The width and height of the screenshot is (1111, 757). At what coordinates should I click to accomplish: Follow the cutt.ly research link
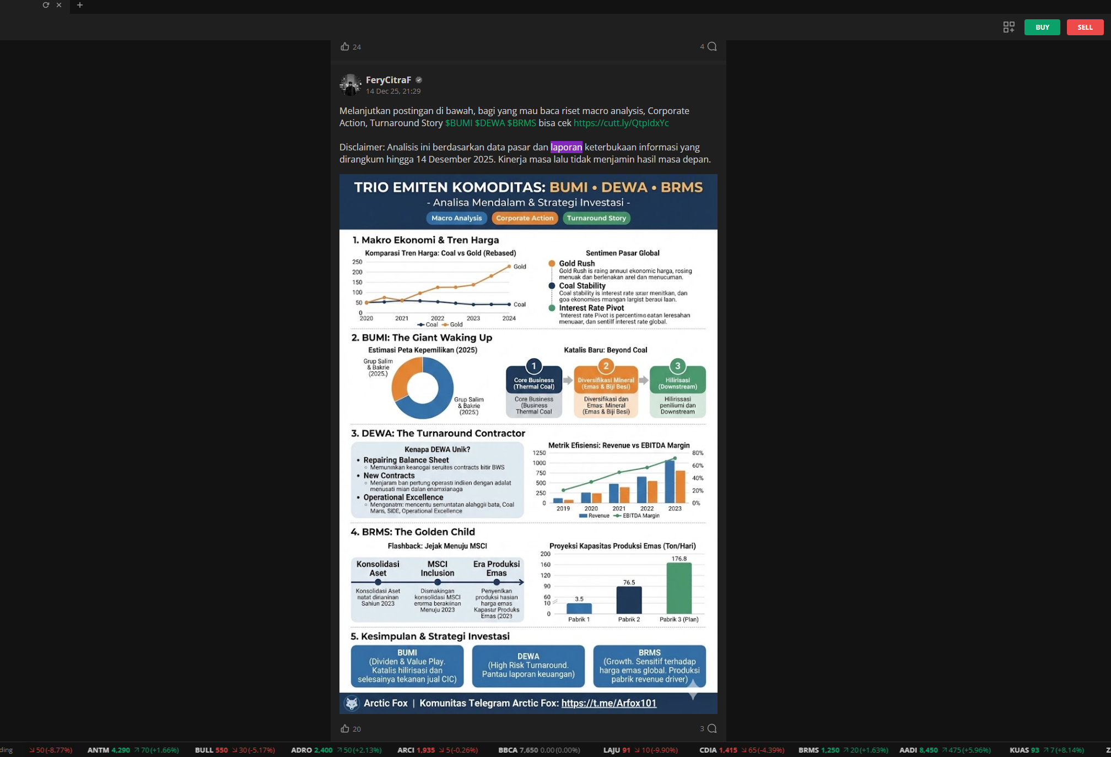pos(621,123)
